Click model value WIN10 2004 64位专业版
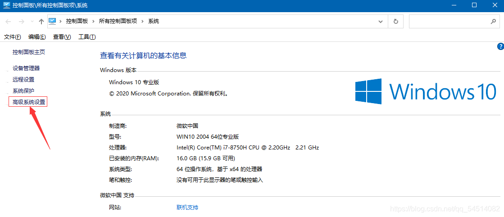The image size is (504, 217). point(208,136)
